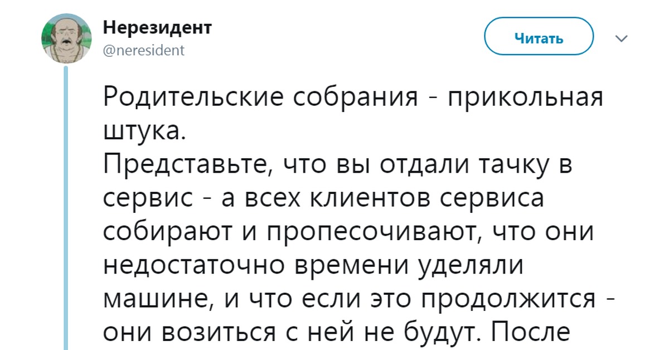Click the Нерезидент profile avatar

pyautogui.click(x=65, y=39)
